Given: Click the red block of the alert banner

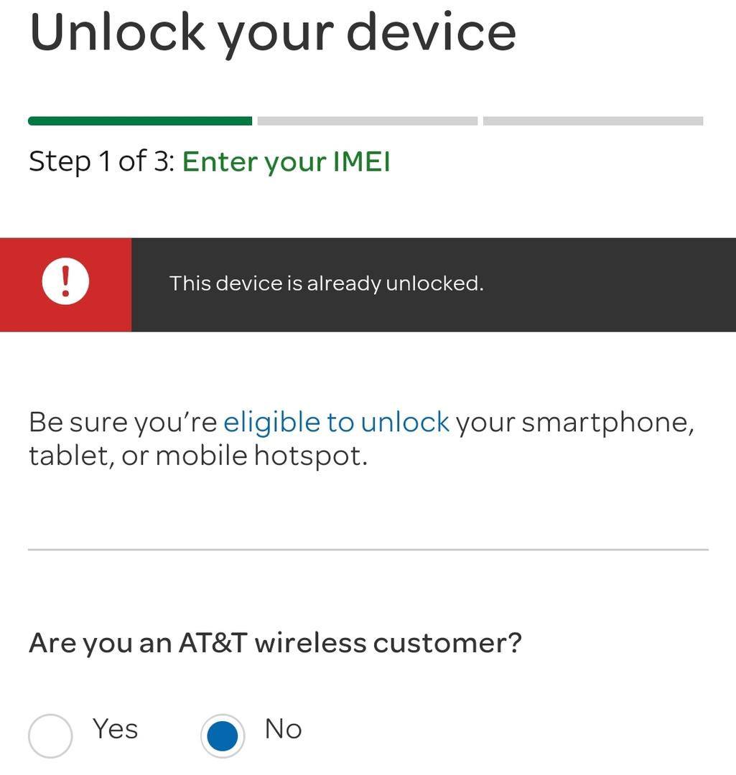Looking at the screenshot, I should point(66,285).
